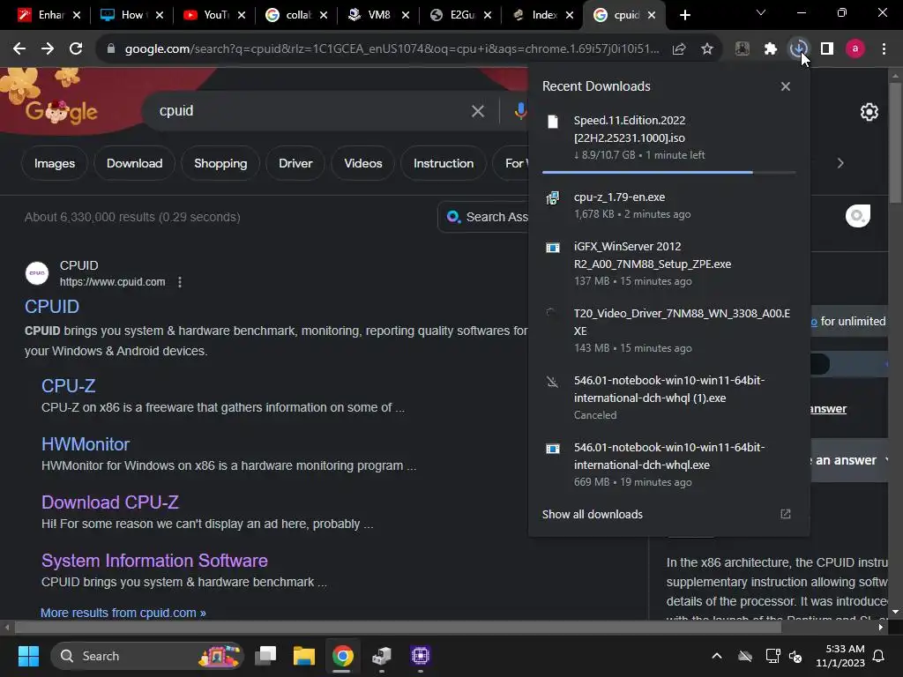The height and width of the screenshot is (677, 903).
Task: Reload the Google search page
Action: coord(76,49)
